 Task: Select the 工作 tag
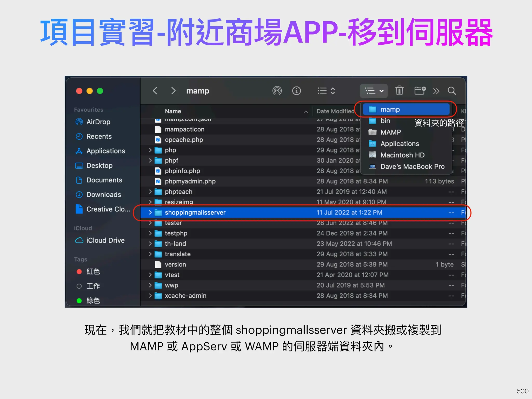88,286
